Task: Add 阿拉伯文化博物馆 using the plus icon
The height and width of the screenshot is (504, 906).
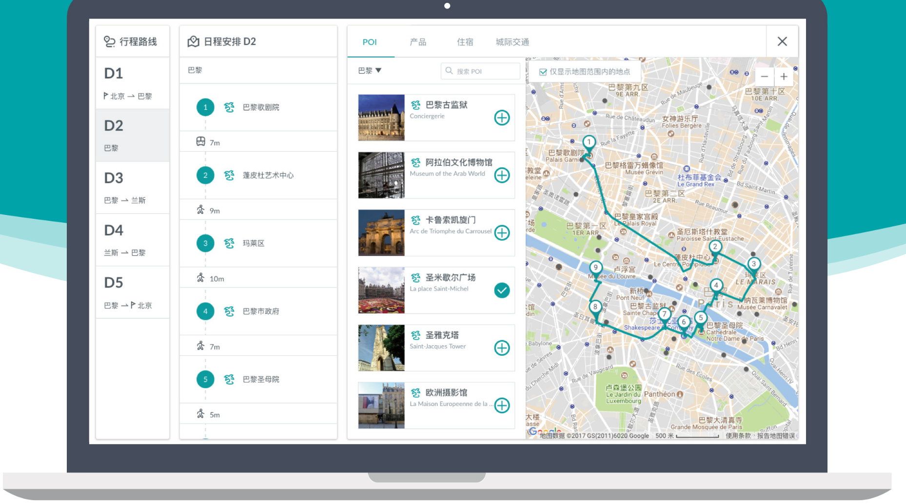Action: click(502, 175)
